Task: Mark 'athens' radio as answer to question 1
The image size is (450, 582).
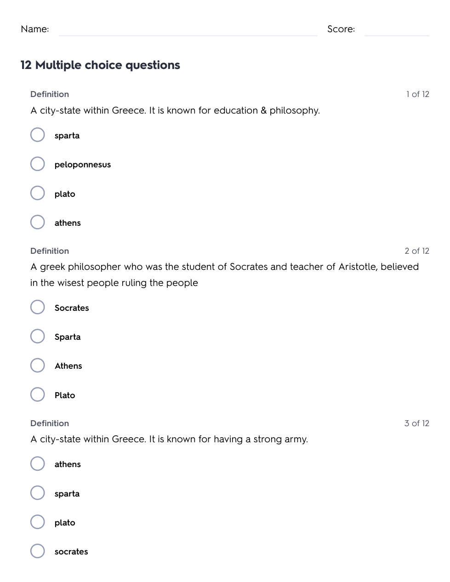Action: [38, 223]
